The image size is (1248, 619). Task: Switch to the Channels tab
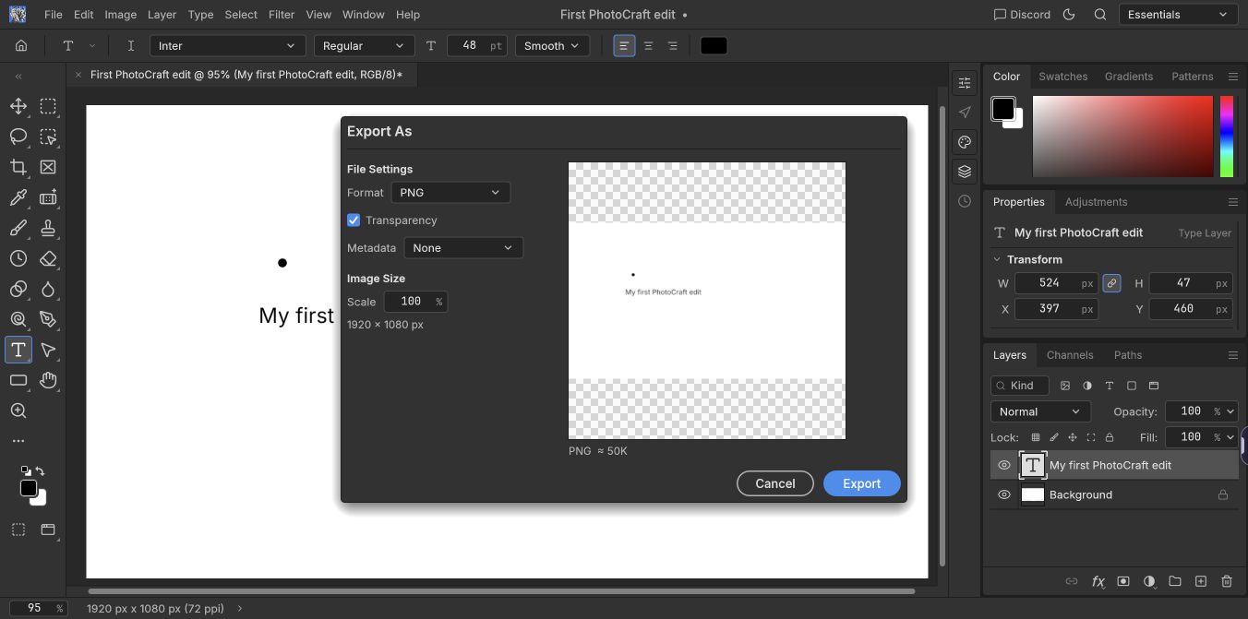pyautogui.click(x=1070, y=355)
